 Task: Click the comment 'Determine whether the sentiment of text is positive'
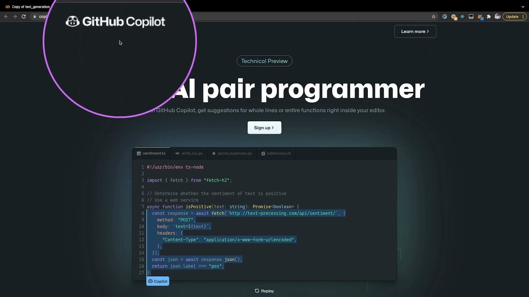coord(217,193)
